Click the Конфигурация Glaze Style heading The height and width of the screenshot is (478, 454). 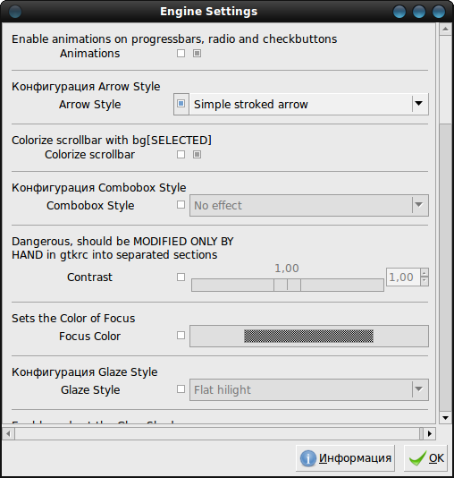coord(85,371)
